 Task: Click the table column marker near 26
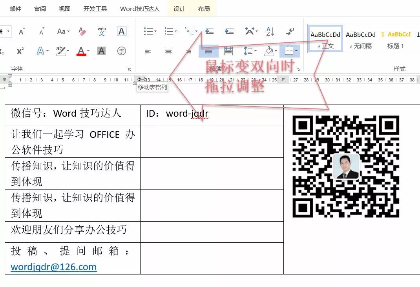click(x=283, y=79)
